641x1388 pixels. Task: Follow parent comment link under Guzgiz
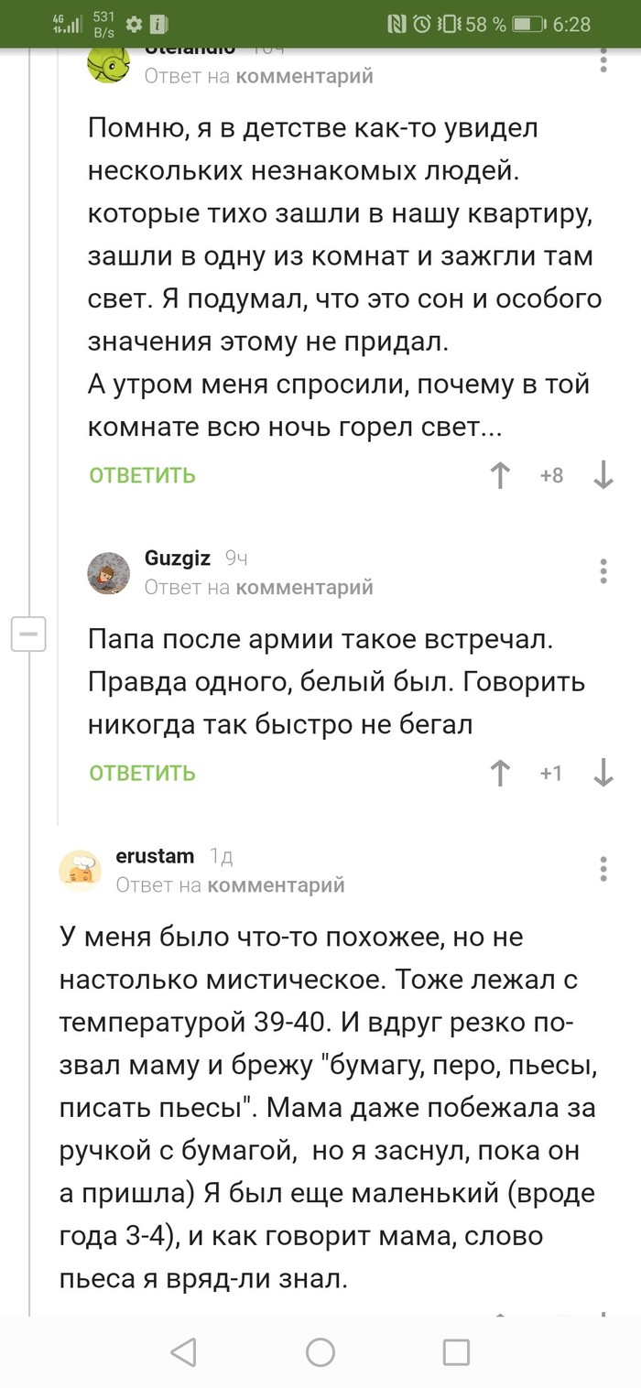pos(304,587)
